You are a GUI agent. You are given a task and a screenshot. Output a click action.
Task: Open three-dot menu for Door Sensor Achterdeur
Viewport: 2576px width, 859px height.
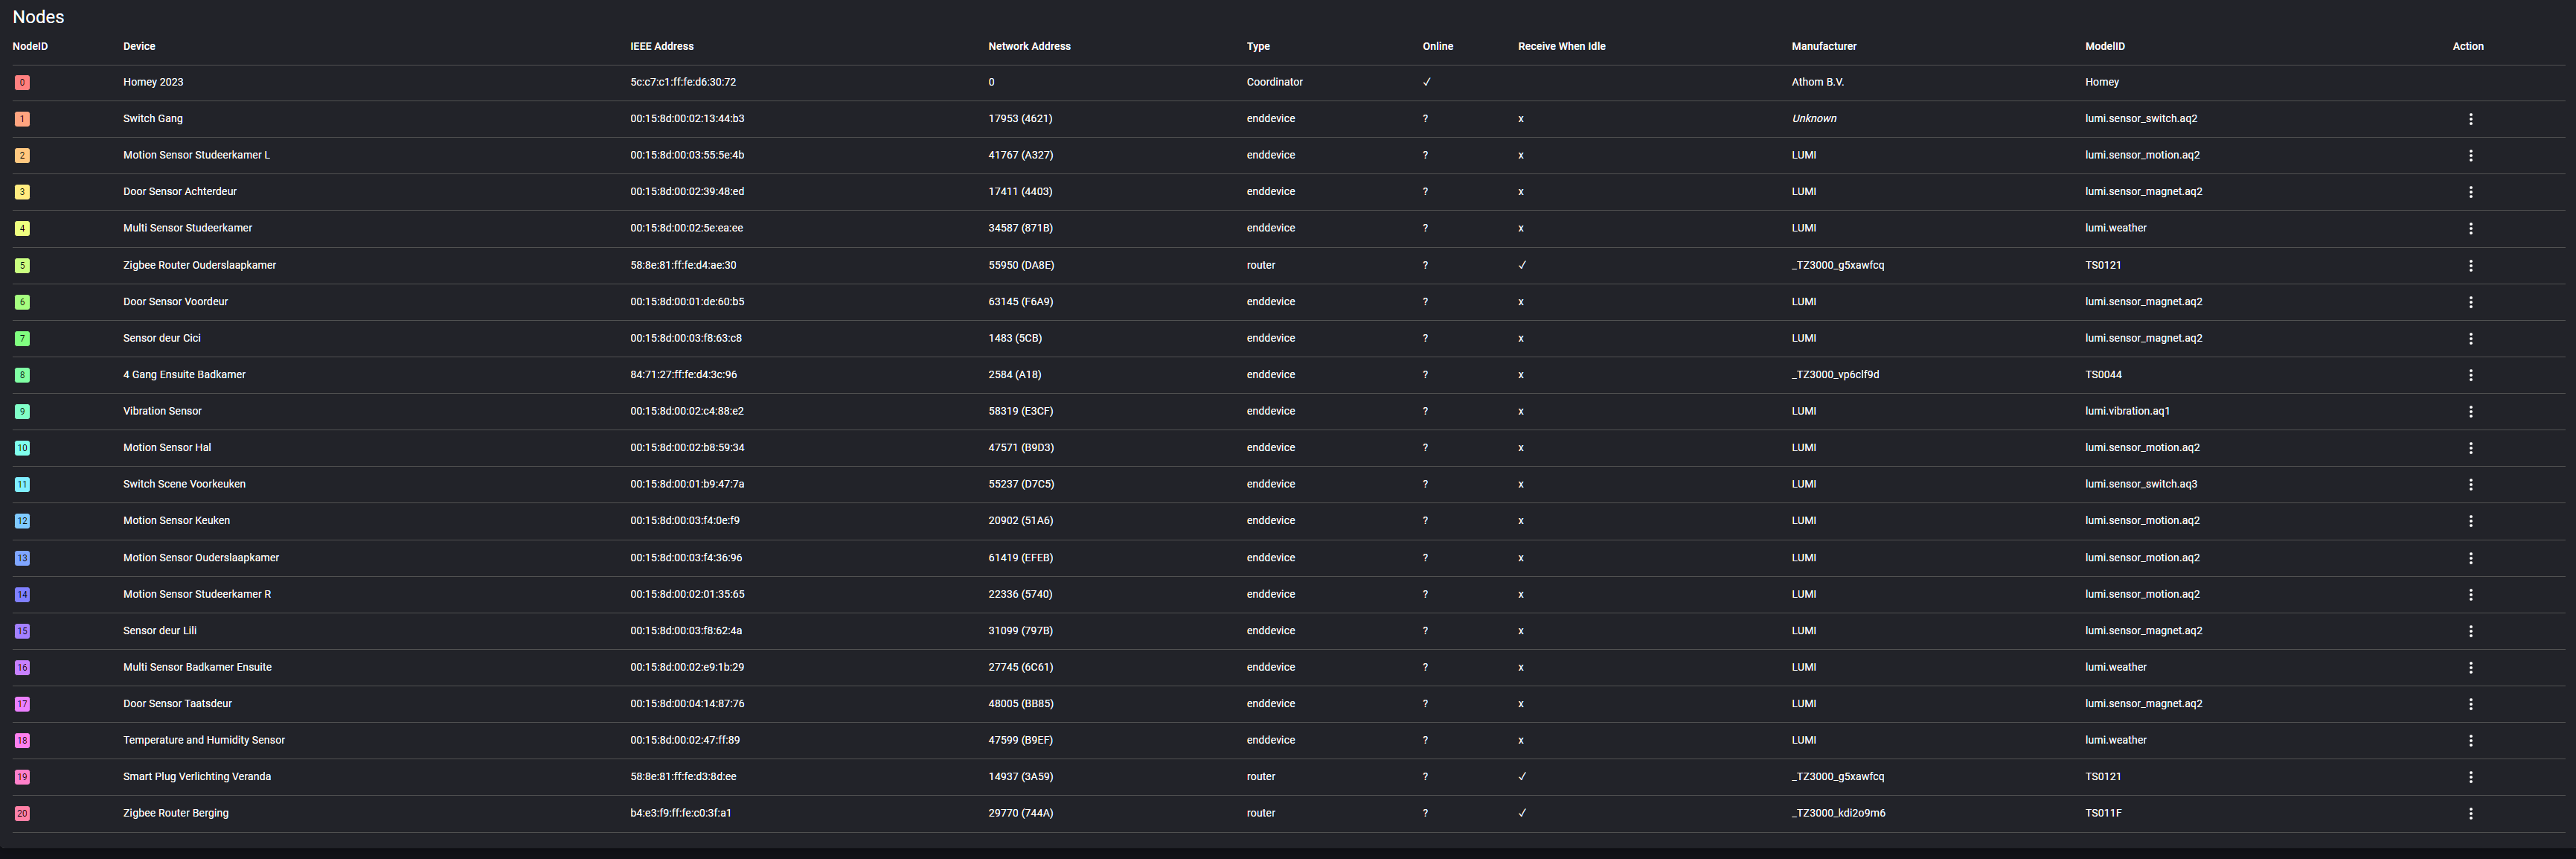[2470, 192]
